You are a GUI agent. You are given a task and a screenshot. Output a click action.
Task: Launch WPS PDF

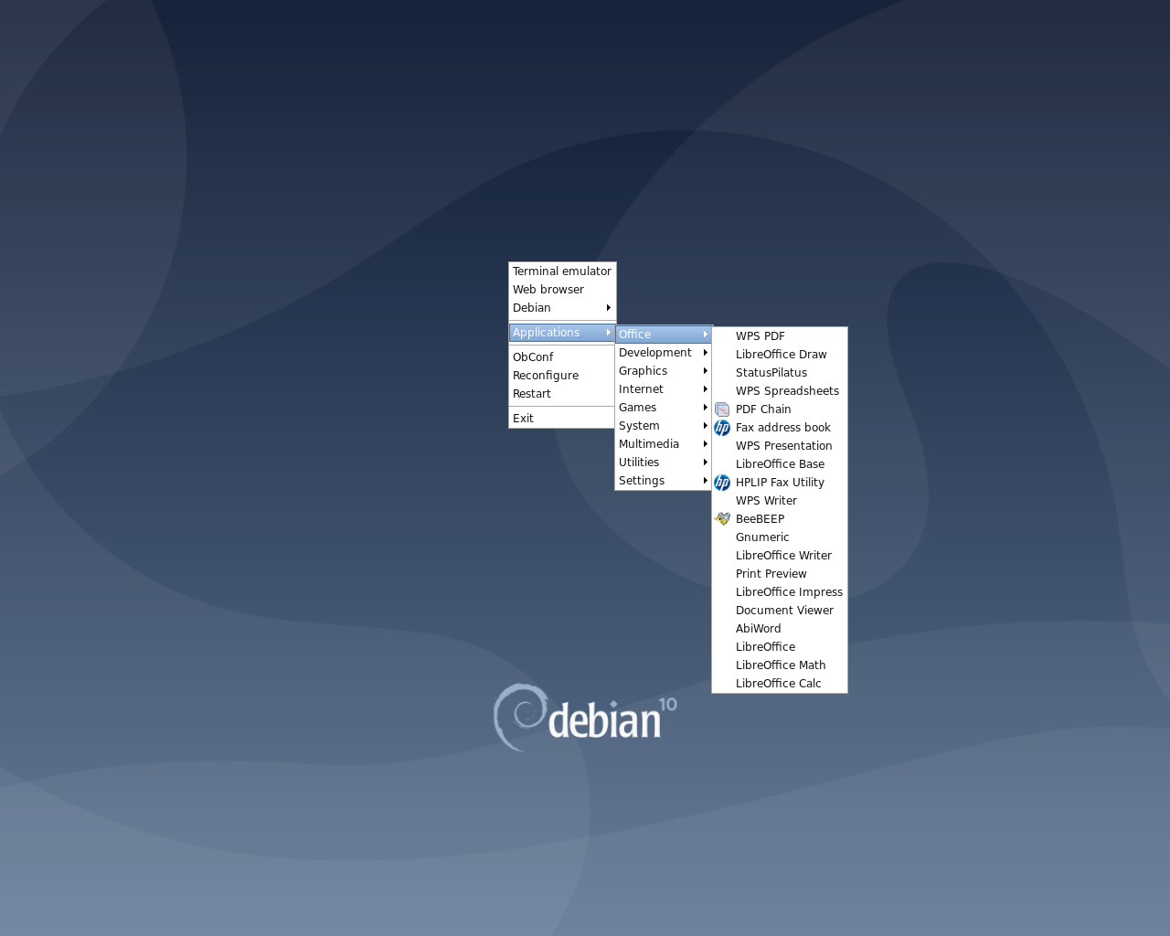click(x=780, y=336)
